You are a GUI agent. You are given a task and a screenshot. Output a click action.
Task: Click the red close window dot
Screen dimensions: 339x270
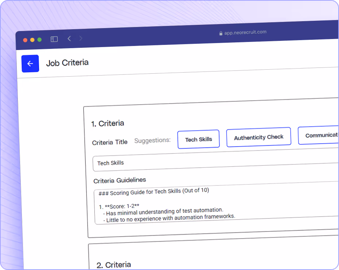[x=25, y=40]
